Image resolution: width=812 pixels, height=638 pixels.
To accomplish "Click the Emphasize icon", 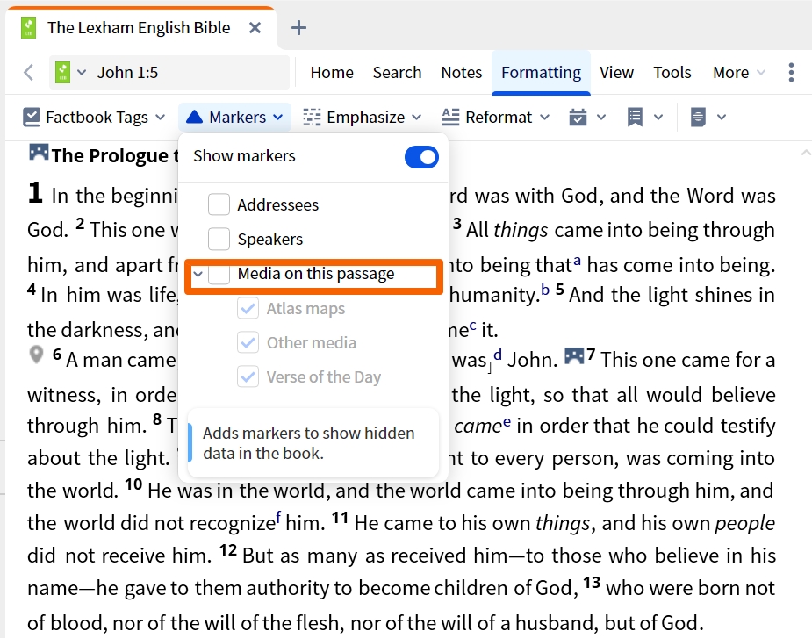I will click(x=312, y=118).
